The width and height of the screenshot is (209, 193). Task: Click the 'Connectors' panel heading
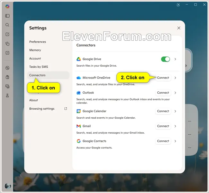[86, 45]
